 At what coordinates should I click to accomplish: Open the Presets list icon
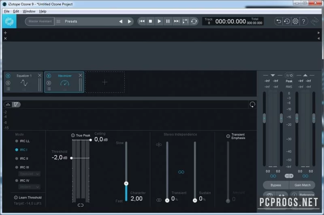tap(58, 21)
